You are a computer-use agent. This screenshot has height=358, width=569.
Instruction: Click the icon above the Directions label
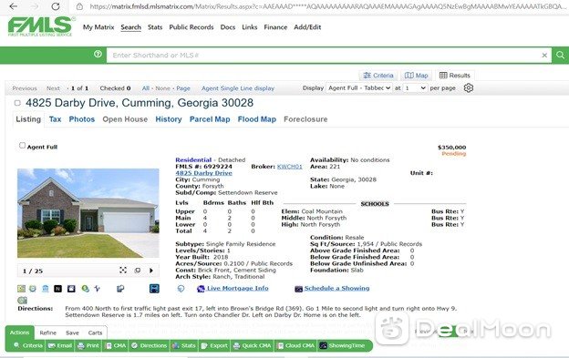pos(22,300)
